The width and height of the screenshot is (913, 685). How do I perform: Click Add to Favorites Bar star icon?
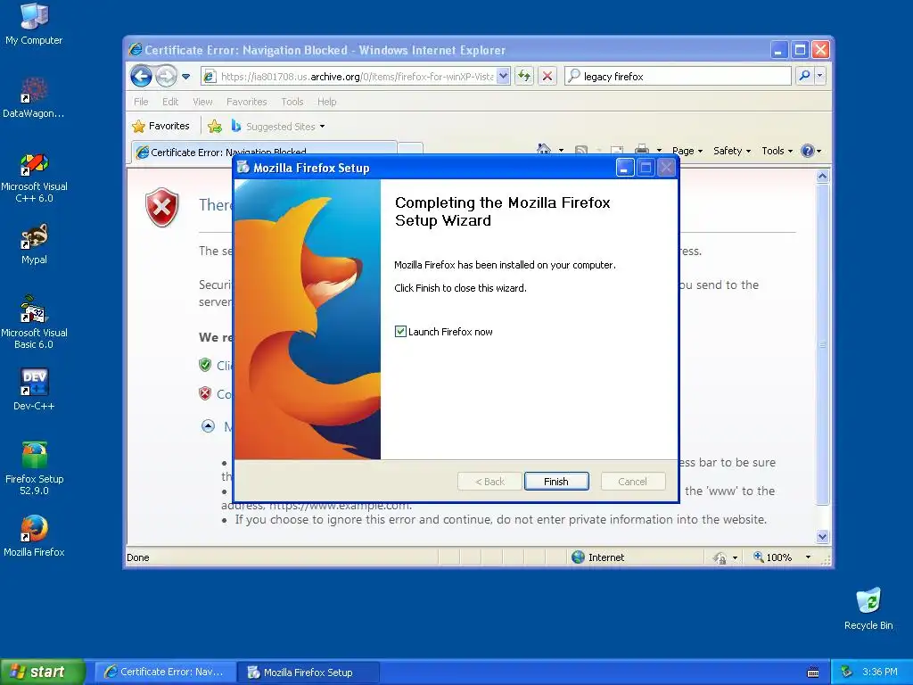coord(214,127)
